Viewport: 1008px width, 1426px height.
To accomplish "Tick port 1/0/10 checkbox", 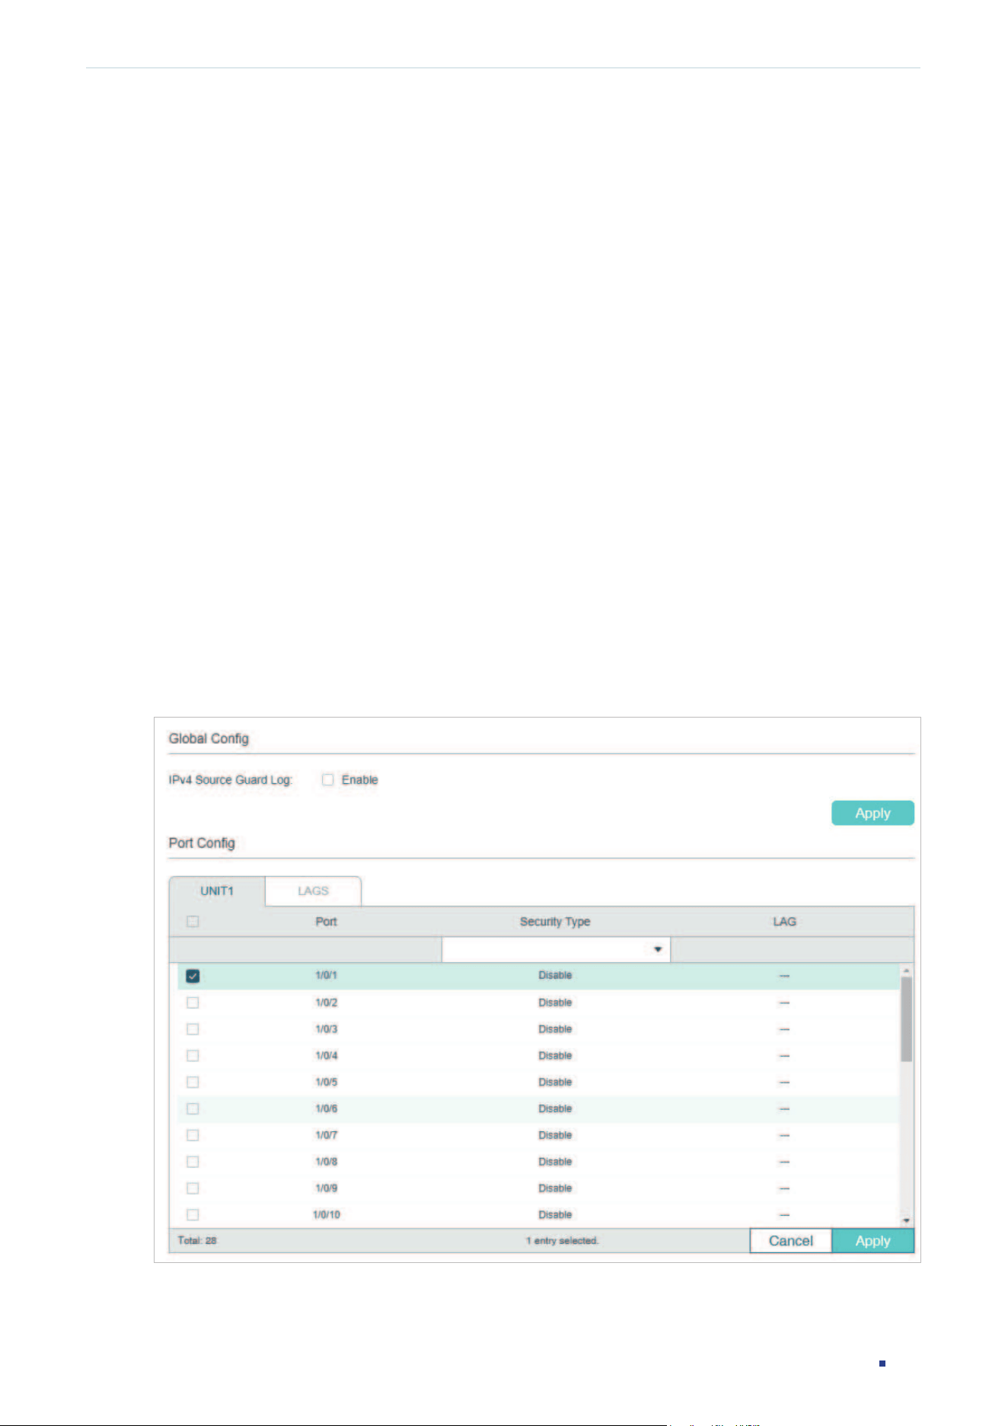I will (x=193, y=1214).
